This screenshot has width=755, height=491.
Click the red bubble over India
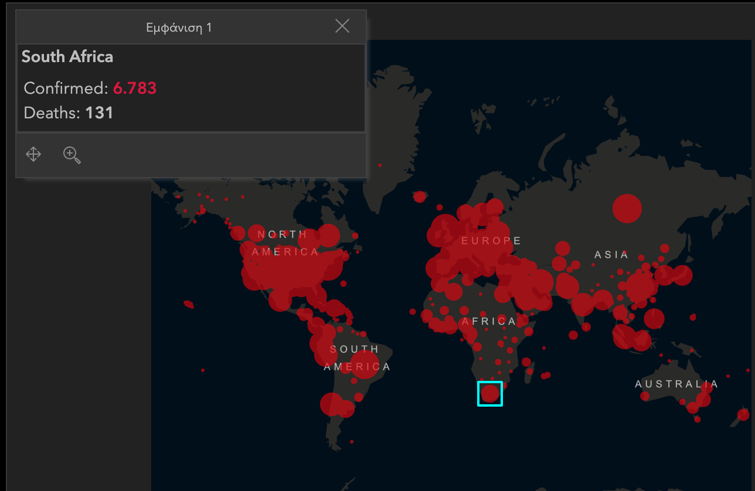coord(582,305)
